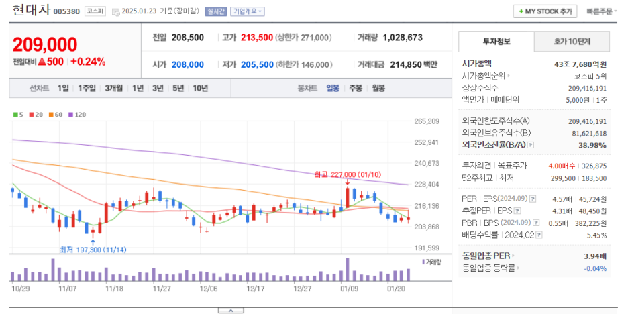
Task: Click the 시가총액 value 43조 7,680억원
Action: pos(580,64)
